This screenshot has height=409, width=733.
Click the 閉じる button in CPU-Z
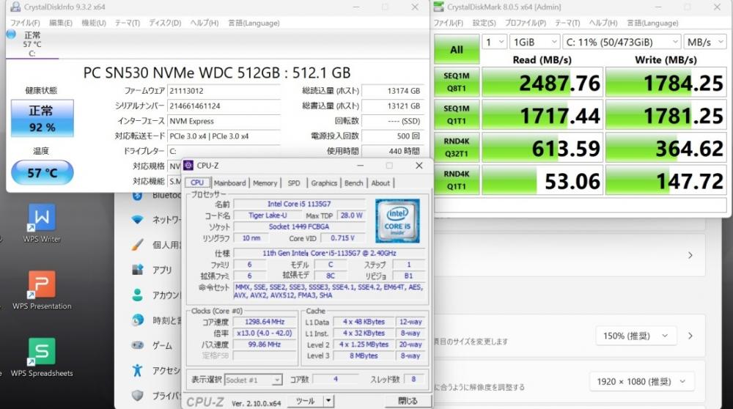tap(408, 401)
